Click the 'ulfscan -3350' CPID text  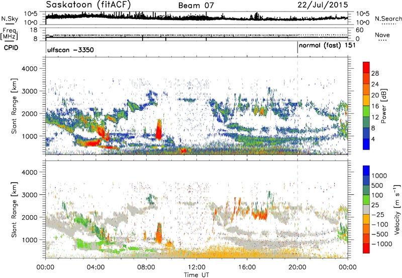(x=70, y=50)
